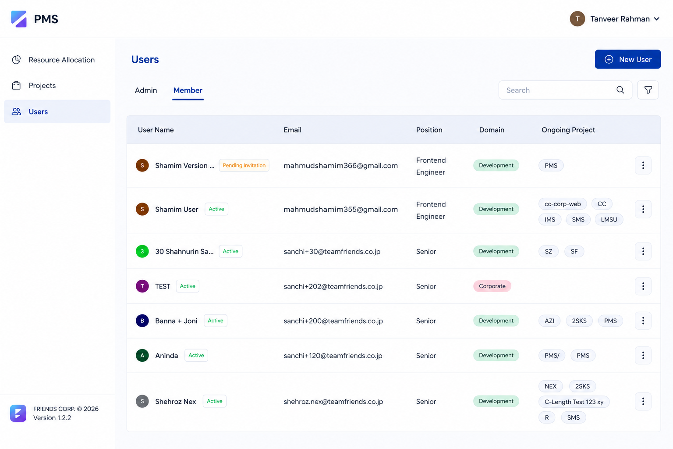
Task: Click email mahmudshamim366@gmail.com
Action: (x=340, y=165)
